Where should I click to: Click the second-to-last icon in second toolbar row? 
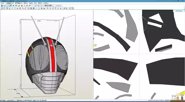[70, 8]
